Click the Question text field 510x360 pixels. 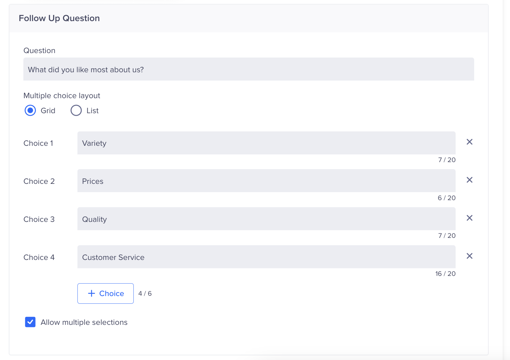(x=249, y=69)
